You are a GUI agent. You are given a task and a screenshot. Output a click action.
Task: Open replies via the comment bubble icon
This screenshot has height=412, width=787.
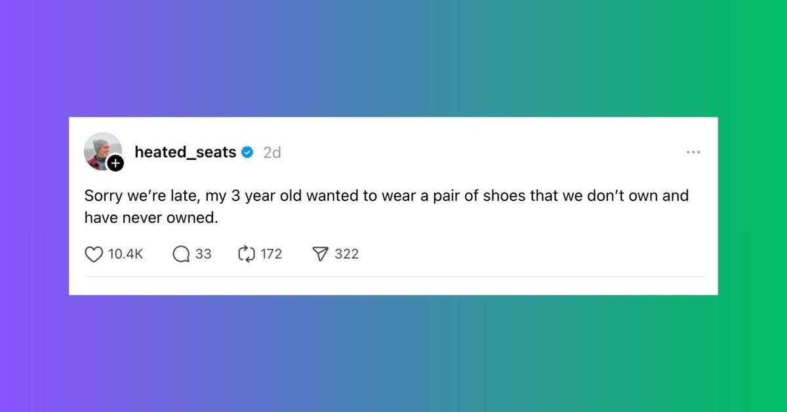click(181, 254)
